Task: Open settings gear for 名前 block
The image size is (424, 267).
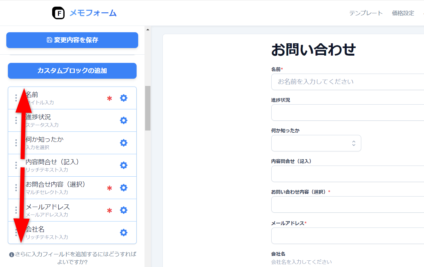Action: coord(124,98)
